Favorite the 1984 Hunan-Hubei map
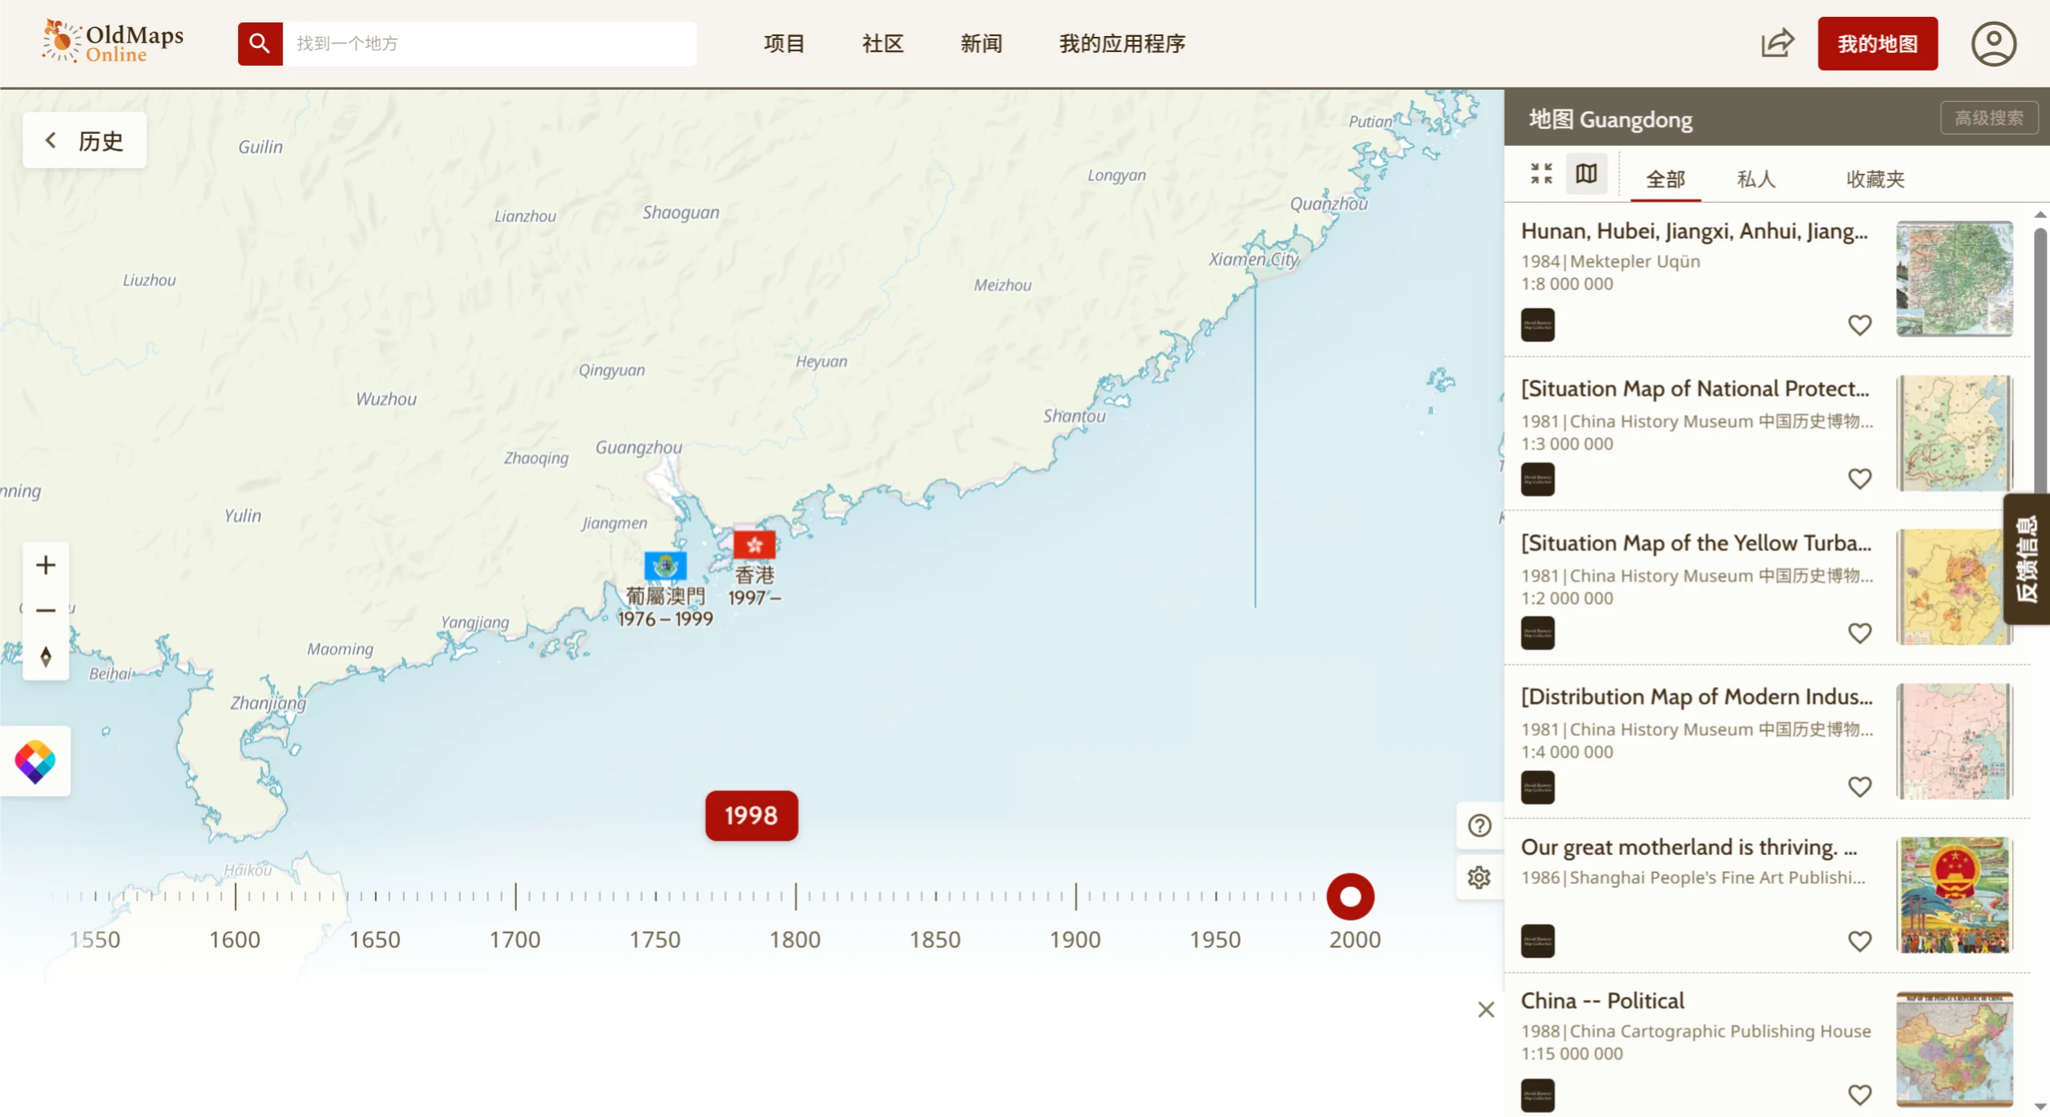This screenshot has width=2050, height=1117. 1860,325
